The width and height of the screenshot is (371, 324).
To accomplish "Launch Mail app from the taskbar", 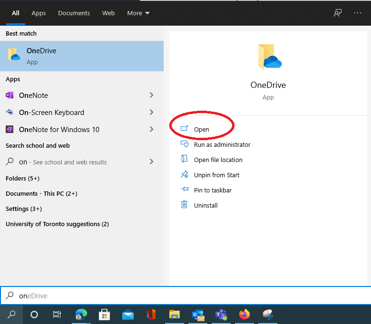I will pyautogui.click(x=128, y=314).
